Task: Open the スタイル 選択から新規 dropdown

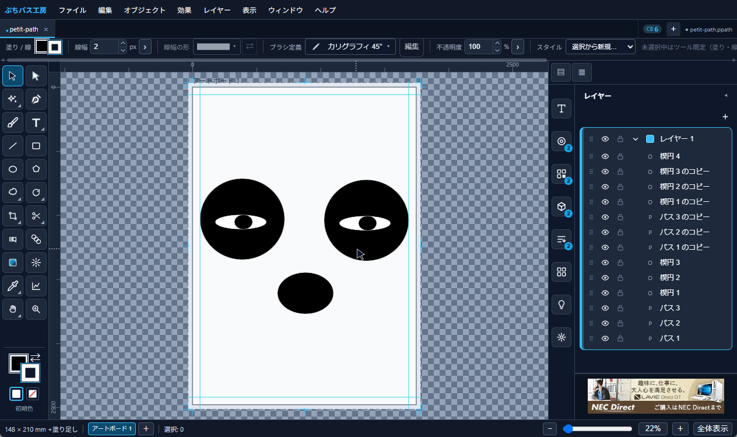Action: pos(601,47)
